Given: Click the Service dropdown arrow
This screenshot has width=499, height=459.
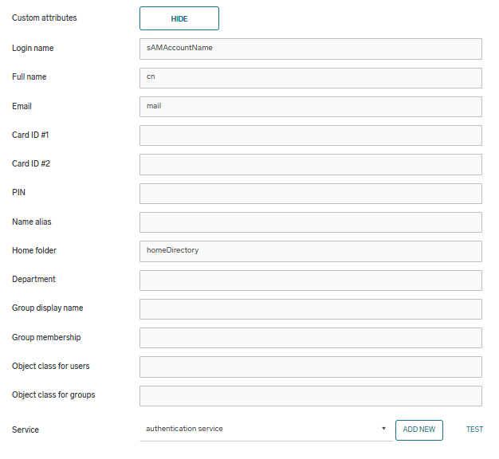Looking at the screenshot, I should (383, 430).
